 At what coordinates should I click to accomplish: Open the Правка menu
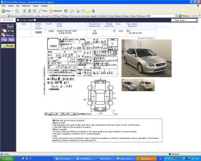pos(11,6)
